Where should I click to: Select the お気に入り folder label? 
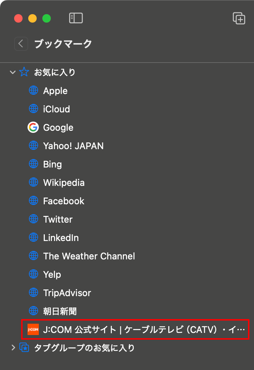click(55, 72)
